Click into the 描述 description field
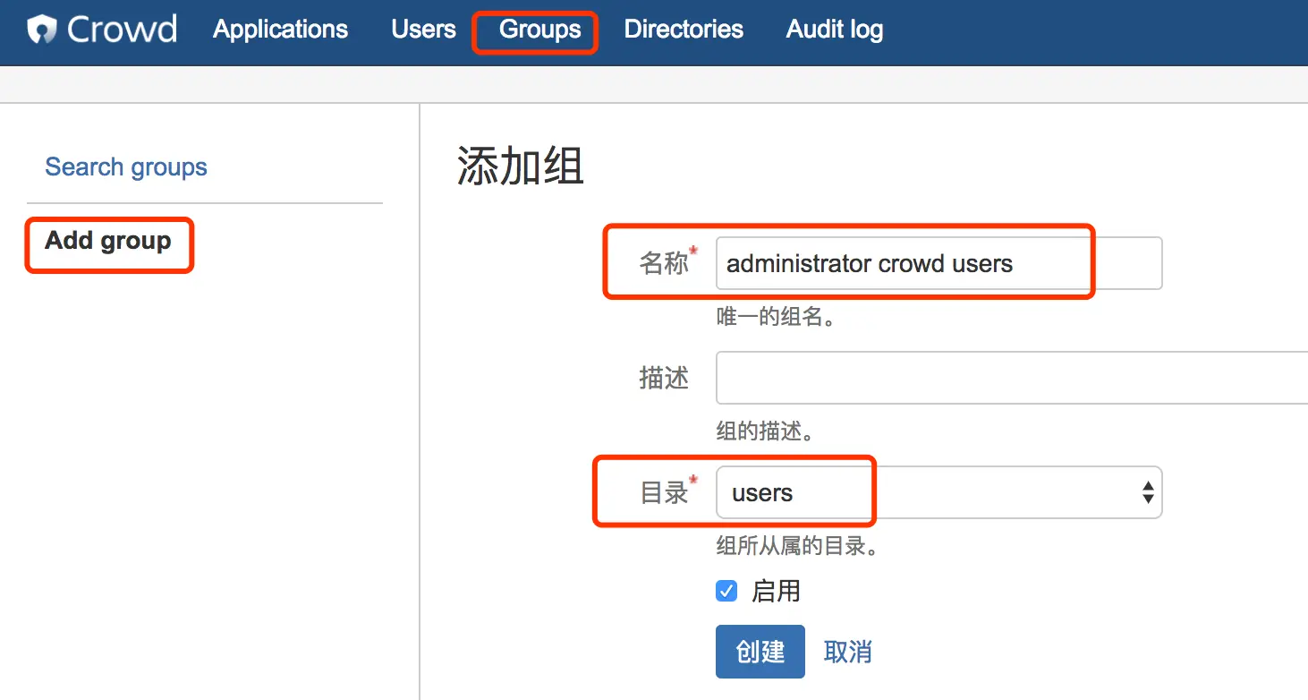The height and width of the screenshot is (700, 1308). coord(1011,378)
